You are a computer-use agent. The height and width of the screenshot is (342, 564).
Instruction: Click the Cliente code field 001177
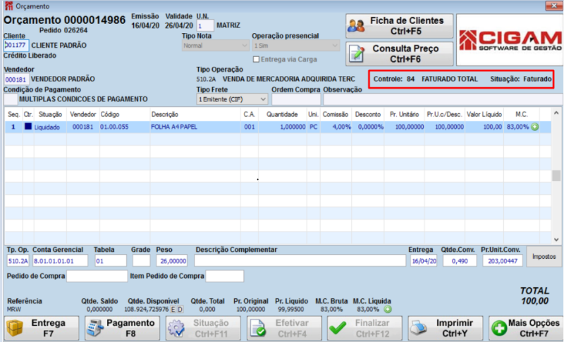click(x=16, y=45)
